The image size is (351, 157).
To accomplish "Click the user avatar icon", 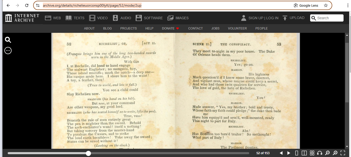I will pyautogui.click(x=244, y=18).
